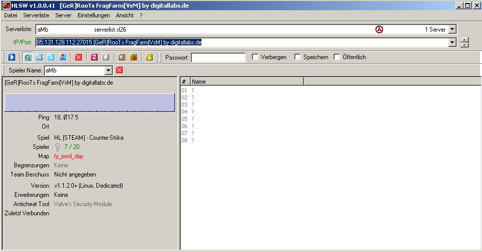Screen dimensions: 482x252
Task: Select player row 06
Action: pyautogui.click(x=188, y=126)
